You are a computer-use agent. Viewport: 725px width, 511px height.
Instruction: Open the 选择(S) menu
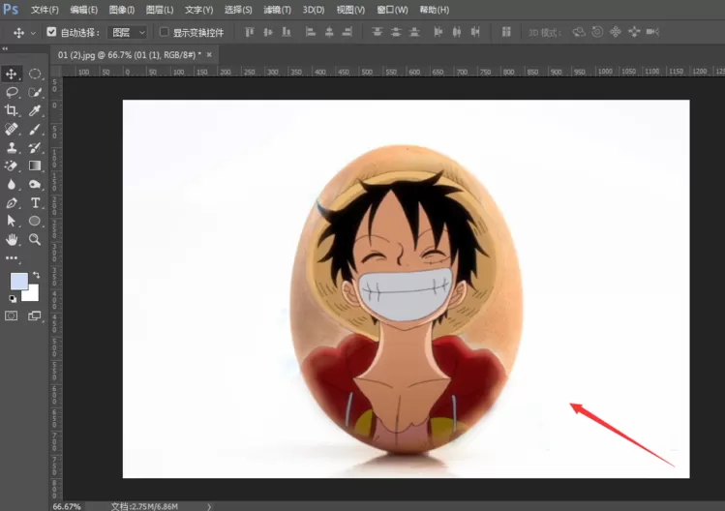(238, 10)
